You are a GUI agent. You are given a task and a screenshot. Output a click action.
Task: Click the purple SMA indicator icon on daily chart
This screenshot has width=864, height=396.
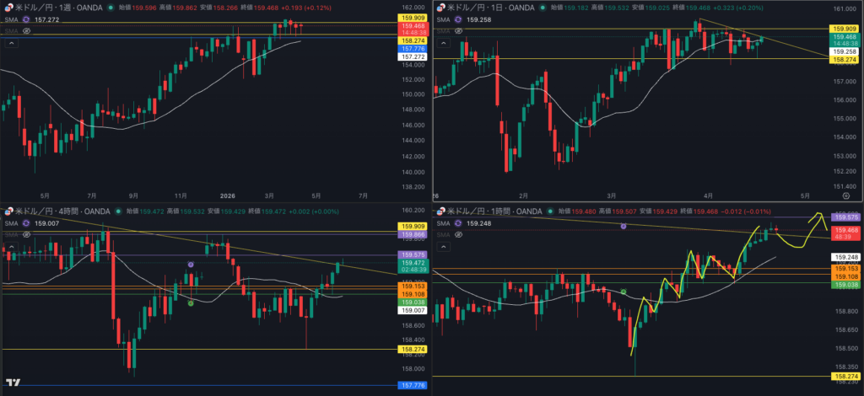click(458, 19)
